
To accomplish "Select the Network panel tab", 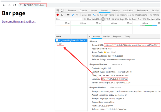I will (105, 10).
